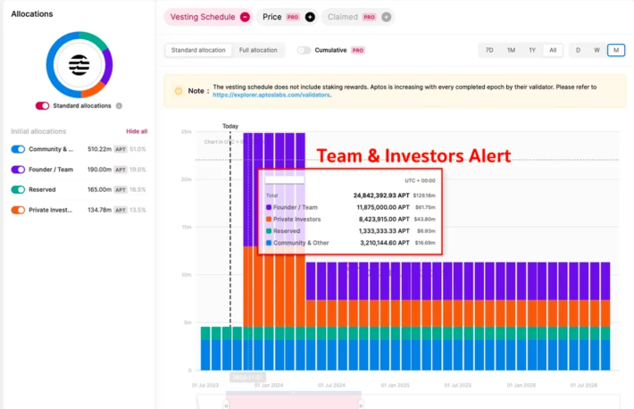The height and width of the screenshot is (409, 634).
Task: Click the Community & Other blue legend swatch
Action: tap(269, 243)
